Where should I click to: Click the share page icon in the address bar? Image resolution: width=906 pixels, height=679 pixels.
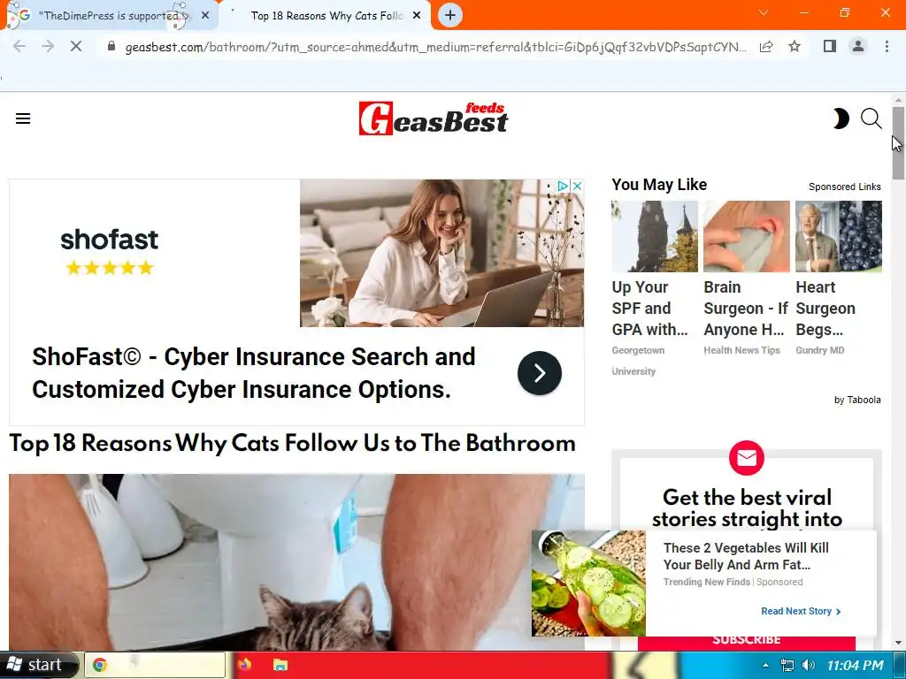[766, 46]
